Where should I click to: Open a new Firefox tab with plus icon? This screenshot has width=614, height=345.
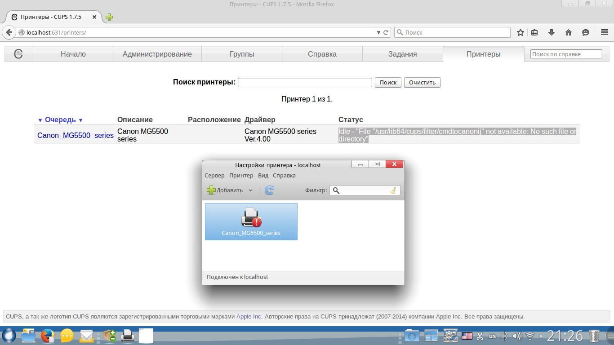[109, 17]
